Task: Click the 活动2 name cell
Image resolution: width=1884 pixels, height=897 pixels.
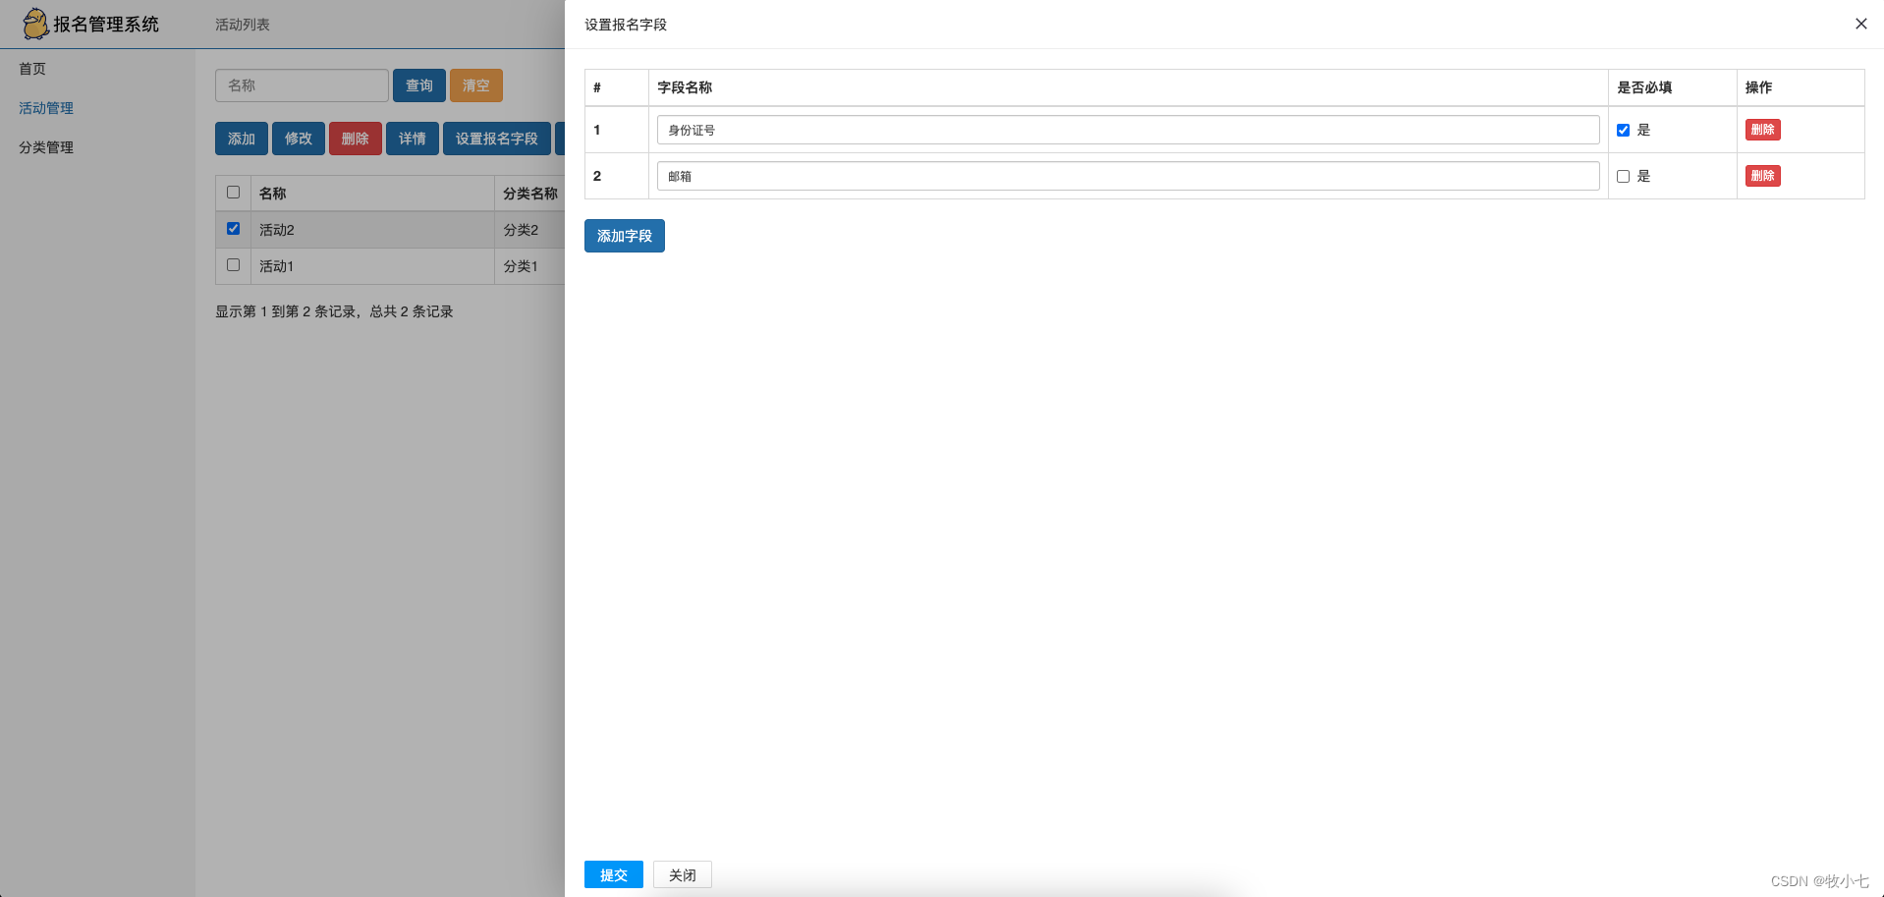Action: pos(372,229)
